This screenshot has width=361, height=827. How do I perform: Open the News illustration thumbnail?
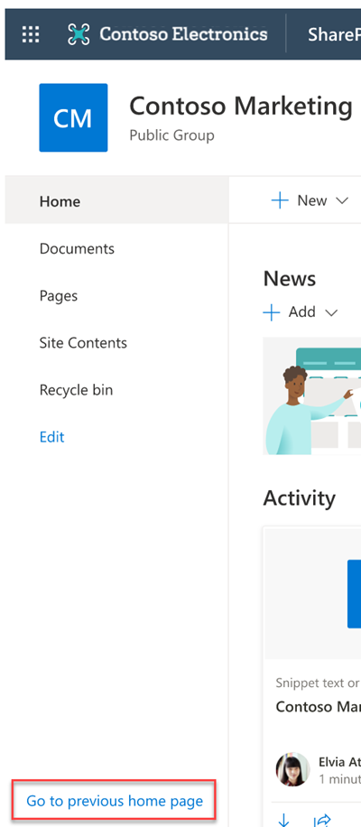(x=312, y=395)
